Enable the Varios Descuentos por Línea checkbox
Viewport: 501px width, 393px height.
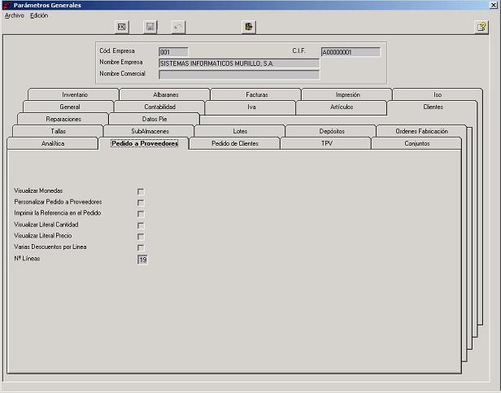coord(141,248)
